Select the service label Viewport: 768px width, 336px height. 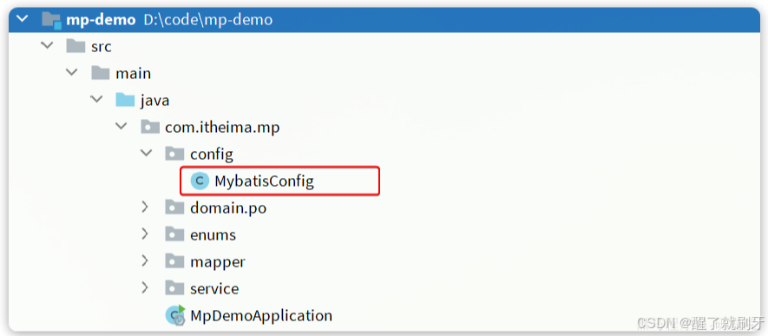click(x=214, y=288)
